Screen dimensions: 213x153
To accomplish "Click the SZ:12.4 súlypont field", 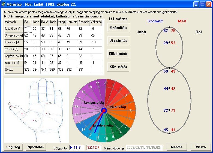I will (94, 148).
